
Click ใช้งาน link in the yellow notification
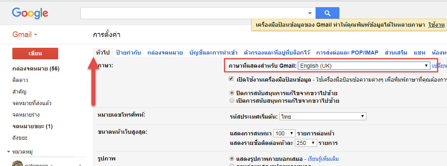coord(436,25)
